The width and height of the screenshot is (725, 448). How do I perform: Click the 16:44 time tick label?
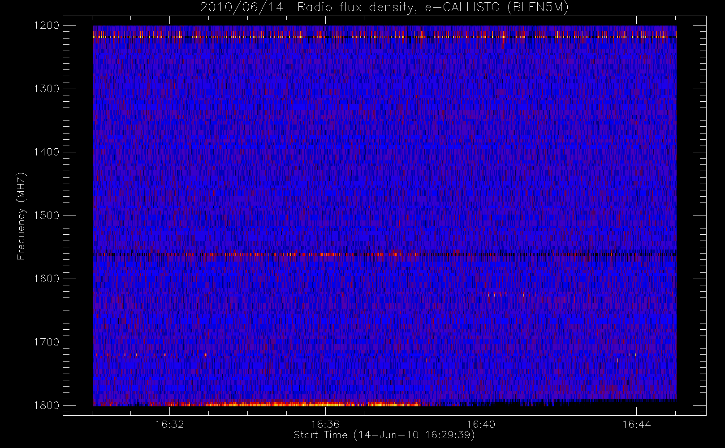click(x=636, y=424)
